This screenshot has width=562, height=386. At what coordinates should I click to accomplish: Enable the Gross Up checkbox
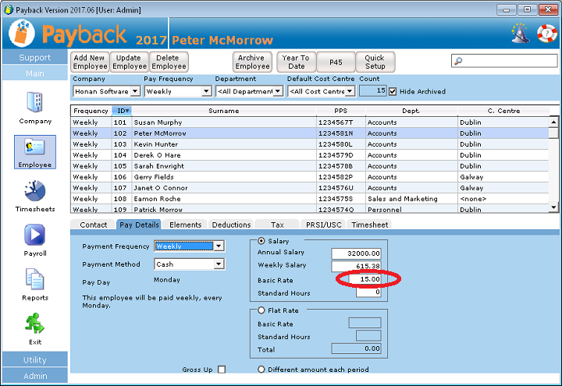pos(222,370)
